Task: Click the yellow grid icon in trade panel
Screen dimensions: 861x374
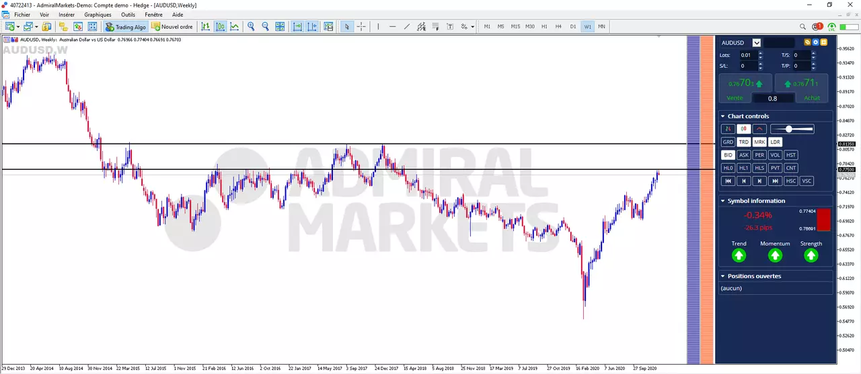Action: click(x=823, y=42)
